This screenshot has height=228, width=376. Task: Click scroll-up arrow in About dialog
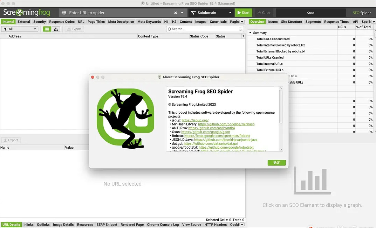[x=281, y=88]
